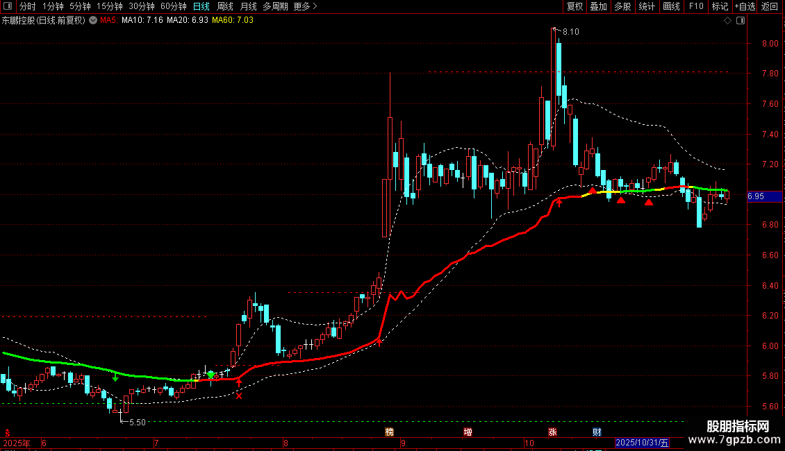Select the 5分钟 period
Viewport: 785px width, 451px height.
point(80,6)
